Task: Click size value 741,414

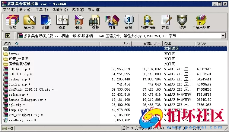Action: tap(123, 84)
